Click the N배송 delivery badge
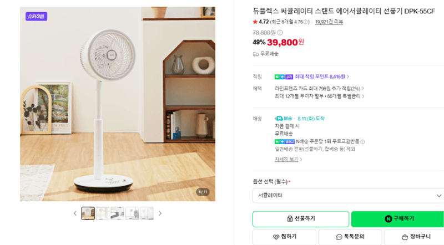 pyautogui.click(x=283, y=119)
